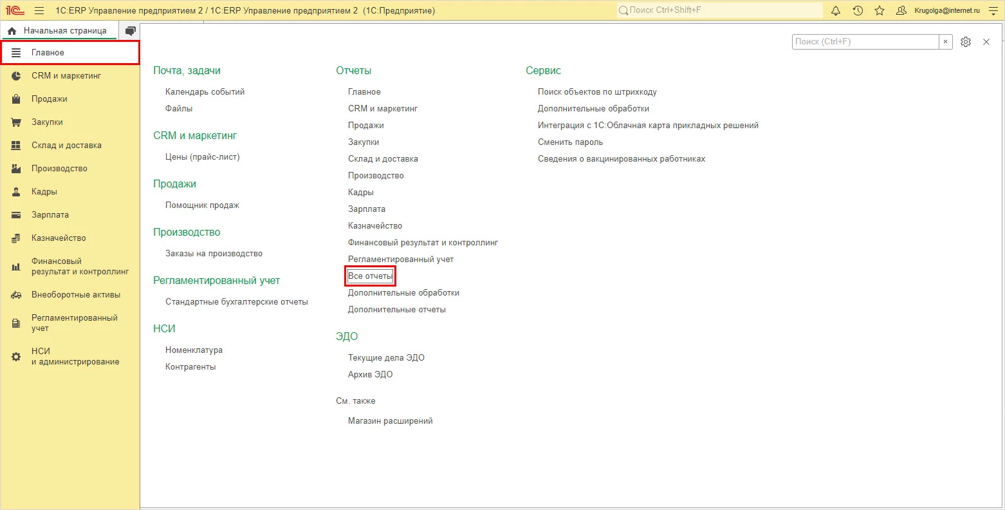Open Магазин расширений link
1005x510 pixels.
pyautogui.click(x=391, y=421)
